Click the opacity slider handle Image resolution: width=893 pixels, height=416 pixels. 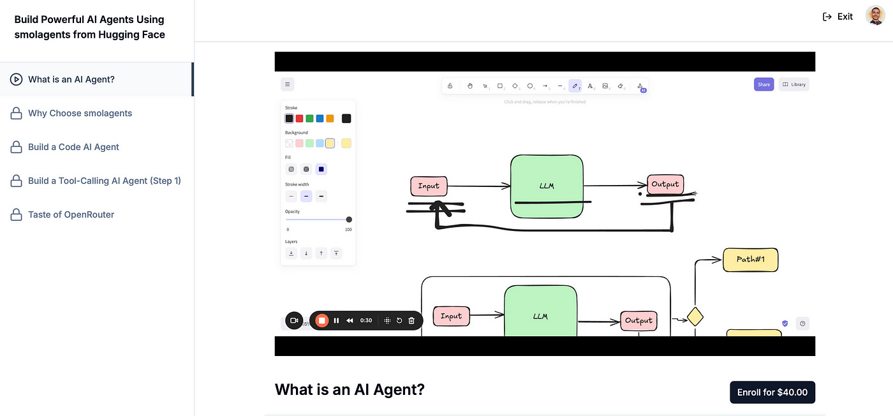point(349,219)
